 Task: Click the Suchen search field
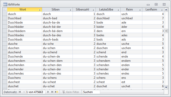pyautogui.click(x=91, y=92)
